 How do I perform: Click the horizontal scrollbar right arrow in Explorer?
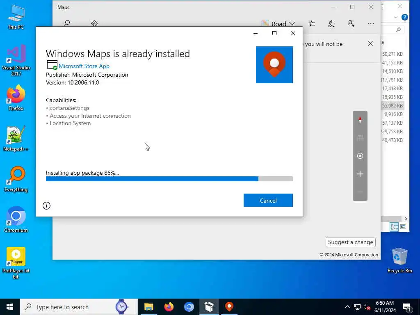point(406,219)
